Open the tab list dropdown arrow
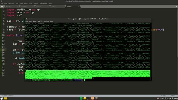 click(x=176, y=6)
